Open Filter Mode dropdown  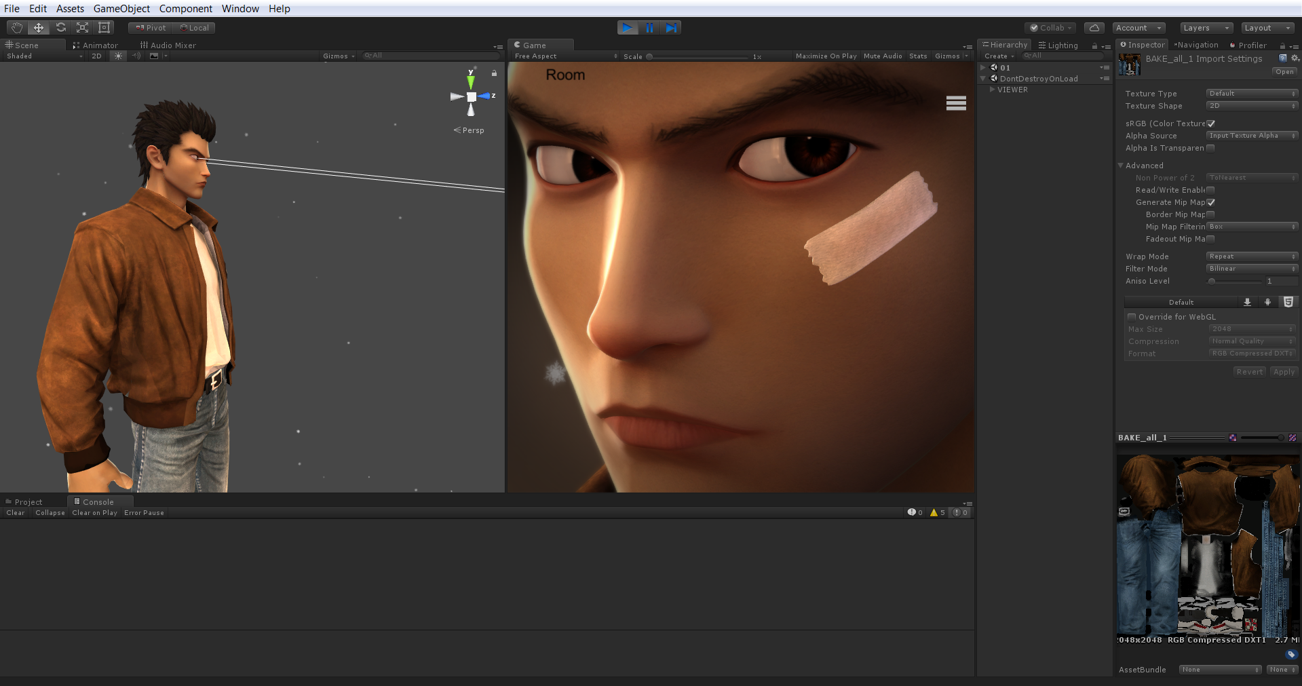[x=1252, y=269]
